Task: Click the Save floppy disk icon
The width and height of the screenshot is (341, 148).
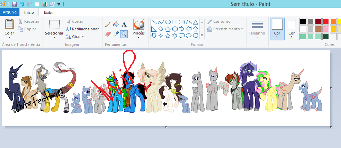Action: pos(14,4)
